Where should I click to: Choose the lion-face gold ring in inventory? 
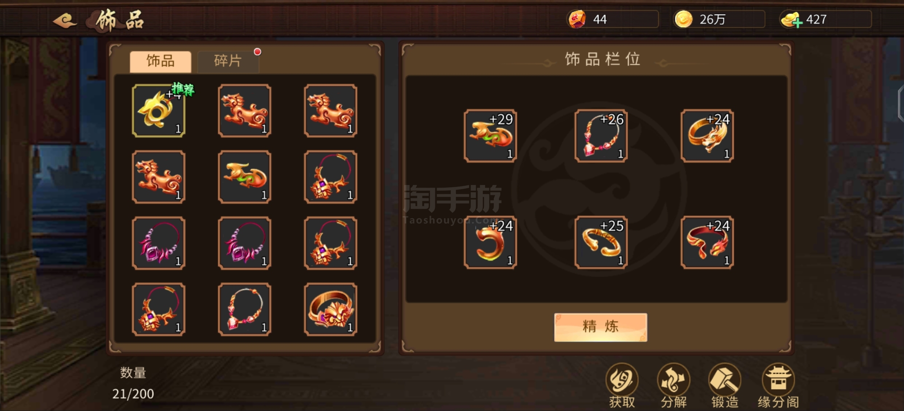[x=331, y=309]
